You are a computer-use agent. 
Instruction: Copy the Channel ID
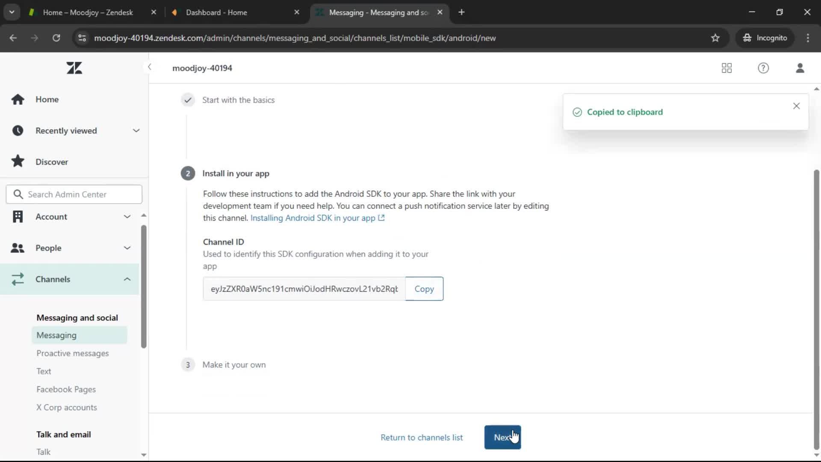(424, 289)
